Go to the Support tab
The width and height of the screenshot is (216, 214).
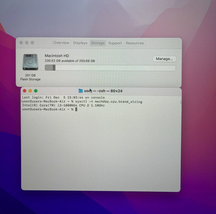click(115, 43)
